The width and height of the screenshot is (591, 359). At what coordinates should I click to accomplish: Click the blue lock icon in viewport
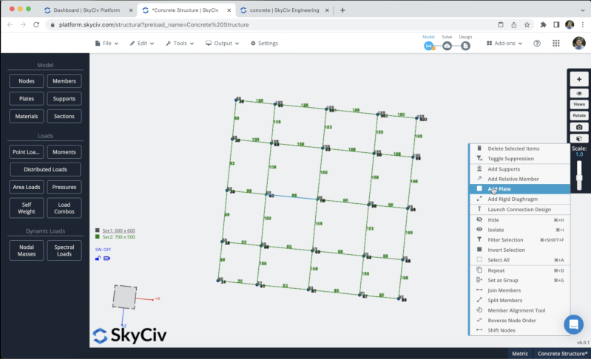[98, 258]
